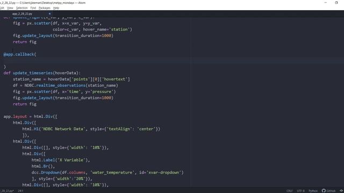Click 'app.layout' assignment line
The height and width of the screenshot is (193, 344).
30,116
